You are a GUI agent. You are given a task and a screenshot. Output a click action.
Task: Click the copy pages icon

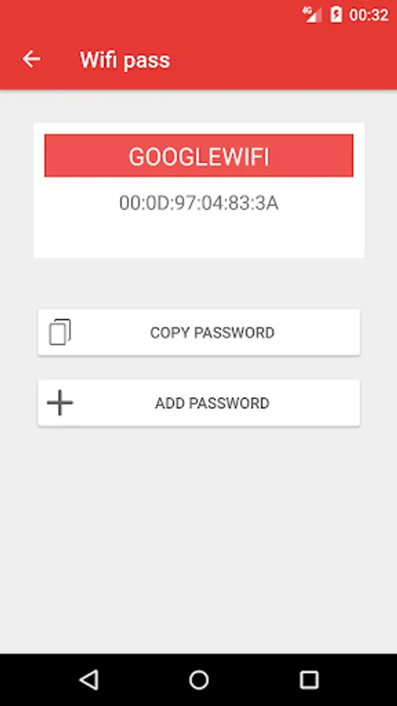[60, 333]
